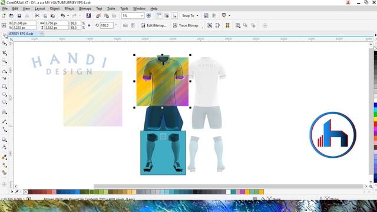Viewport: 377px width, 212px height.
Task: Click the New document icon
Action: point(4,16)
